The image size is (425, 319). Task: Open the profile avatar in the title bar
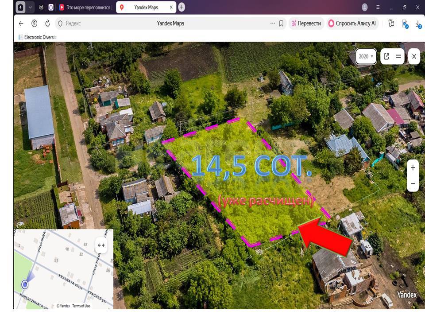pyautogui.click(x=364, y=8)
